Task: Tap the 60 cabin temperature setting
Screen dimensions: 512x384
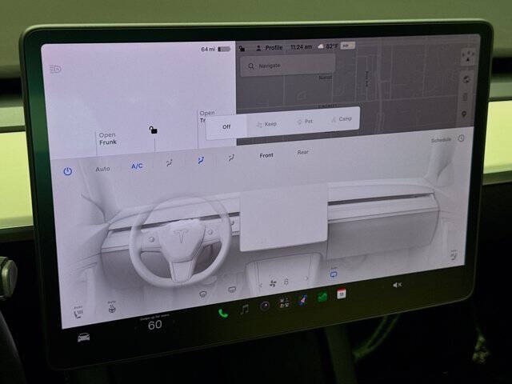Action: 154,325
